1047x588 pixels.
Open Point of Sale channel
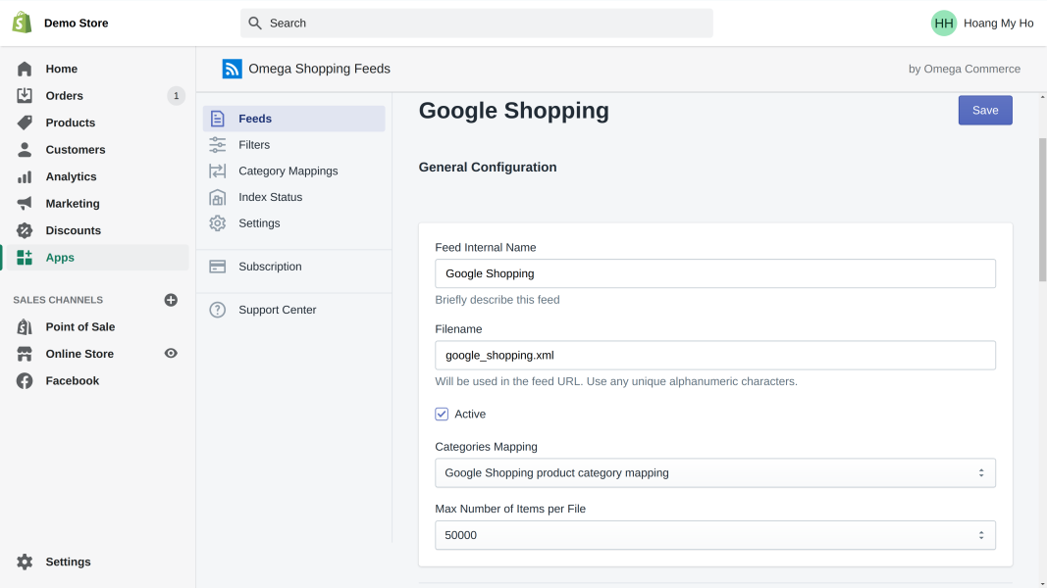(80, 327)
